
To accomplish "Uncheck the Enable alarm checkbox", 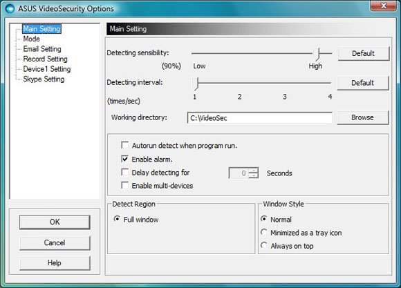I will [125, 159].
